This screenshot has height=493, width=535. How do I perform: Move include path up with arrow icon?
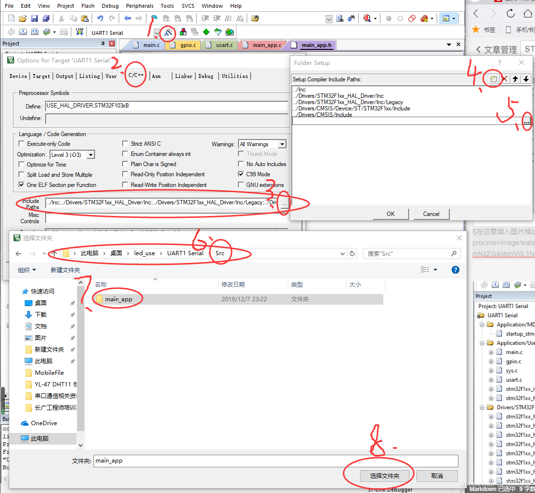515,79
